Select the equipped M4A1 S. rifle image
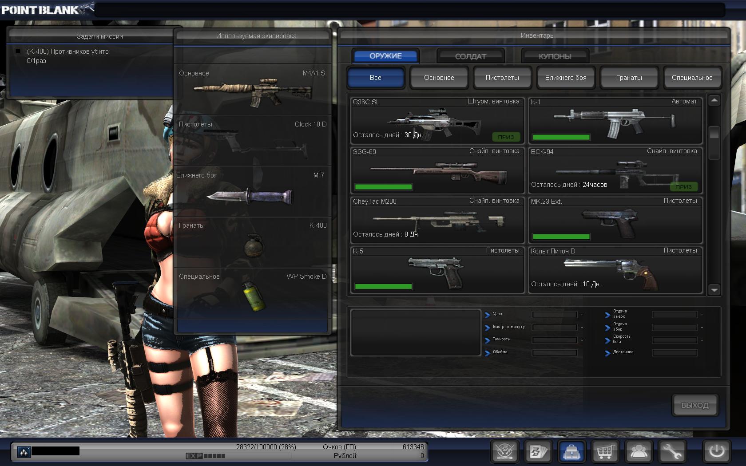Screen dimensions: 746x466 coord(252,92)
